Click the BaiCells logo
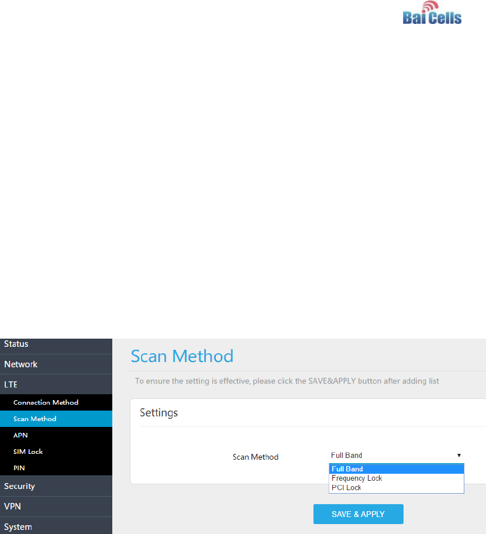Viewport: 486px width, 534px height. [432, 13]
